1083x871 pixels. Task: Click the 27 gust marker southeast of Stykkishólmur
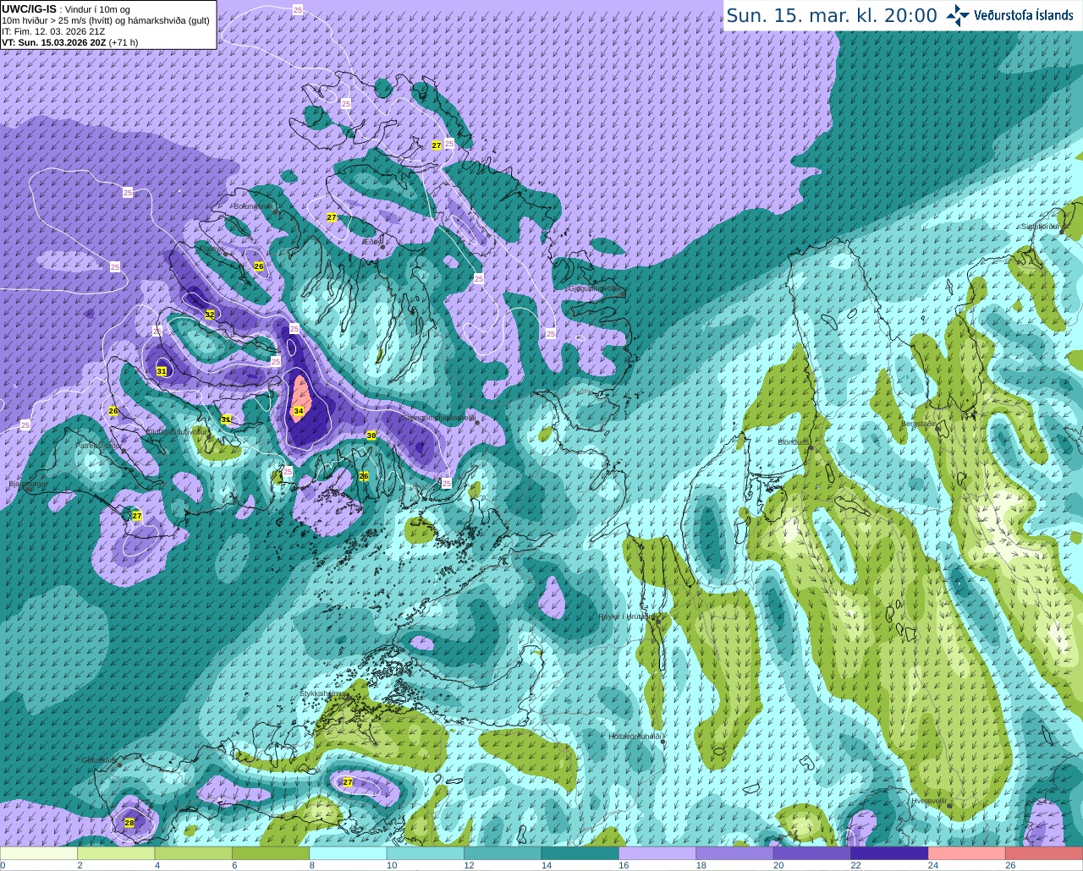click(348, 782)
